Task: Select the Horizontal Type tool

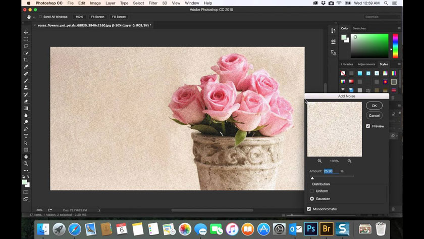Action: 26,136
